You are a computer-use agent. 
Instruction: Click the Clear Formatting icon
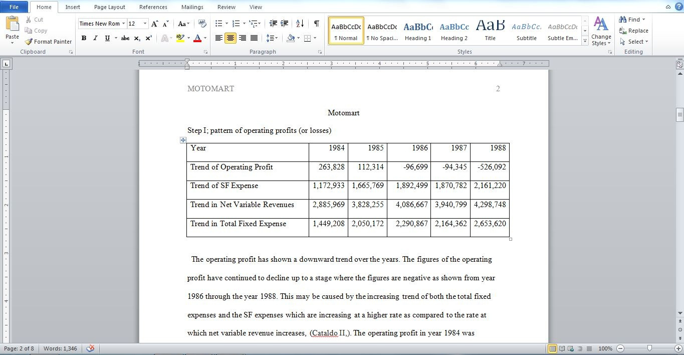[202, 24]
